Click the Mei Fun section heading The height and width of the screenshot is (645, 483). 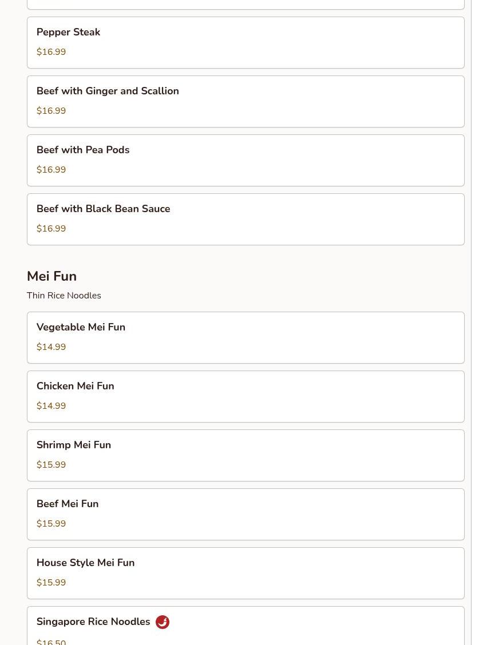coord(52,276)
